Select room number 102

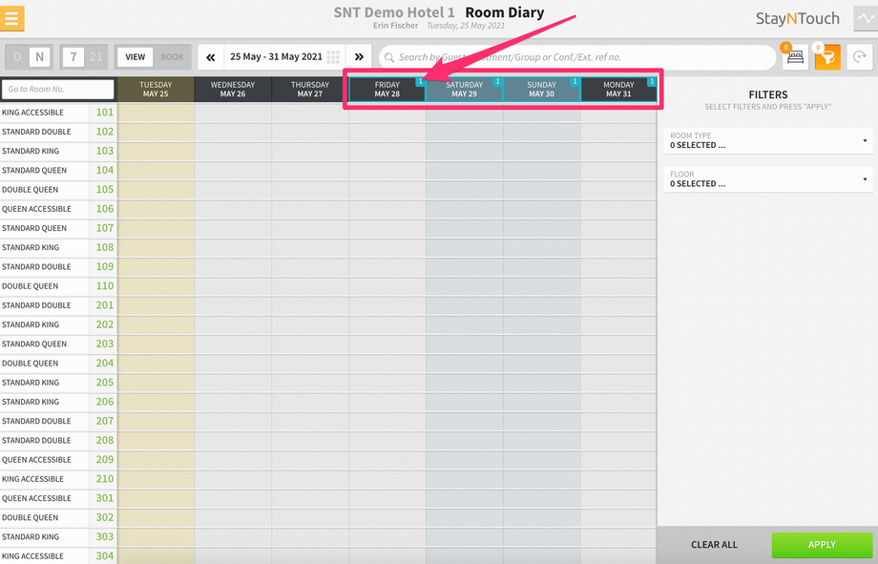click(105, 132)
